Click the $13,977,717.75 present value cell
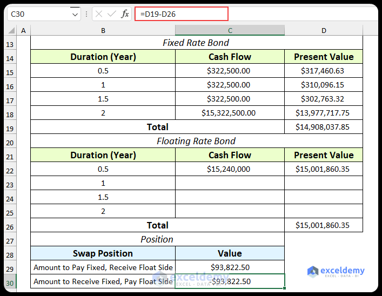 click(x=323, y=113)
